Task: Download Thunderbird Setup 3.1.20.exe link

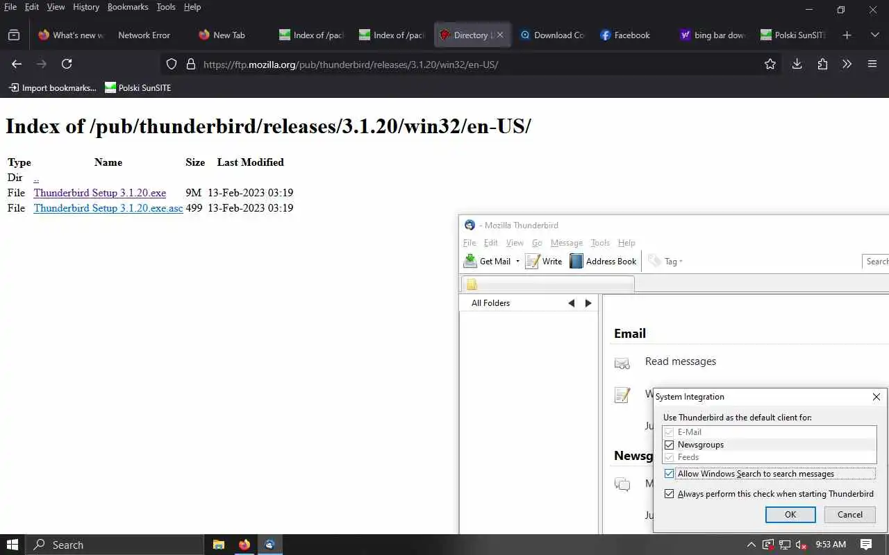Action: tap(100, 193)
